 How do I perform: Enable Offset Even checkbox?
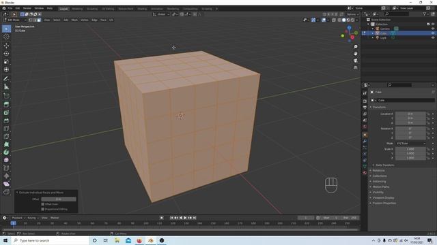point(42,204)
